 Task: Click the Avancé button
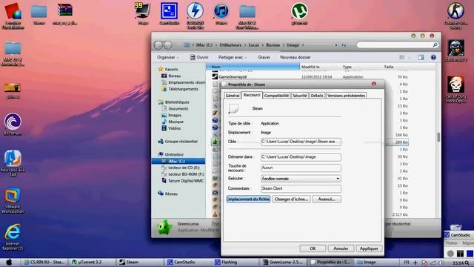tap(327, 200)
